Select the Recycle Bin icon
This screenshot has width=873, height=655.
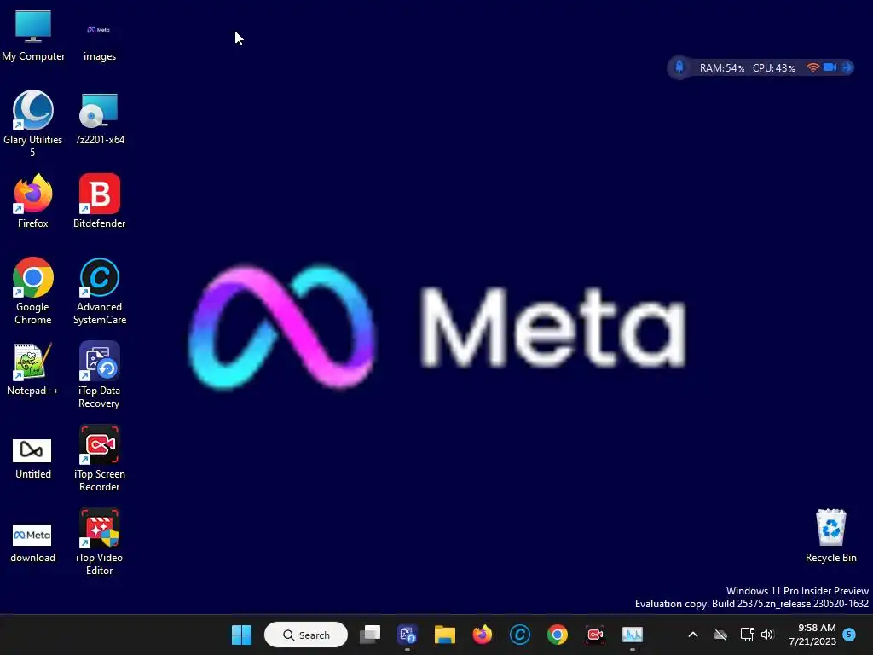[830, 536]
